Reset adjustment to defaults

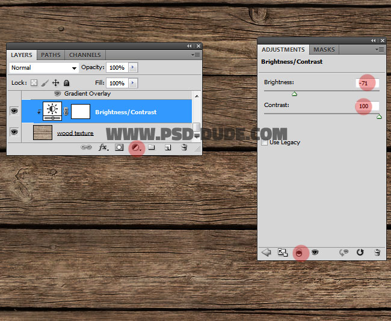click(x=360, y=253)
